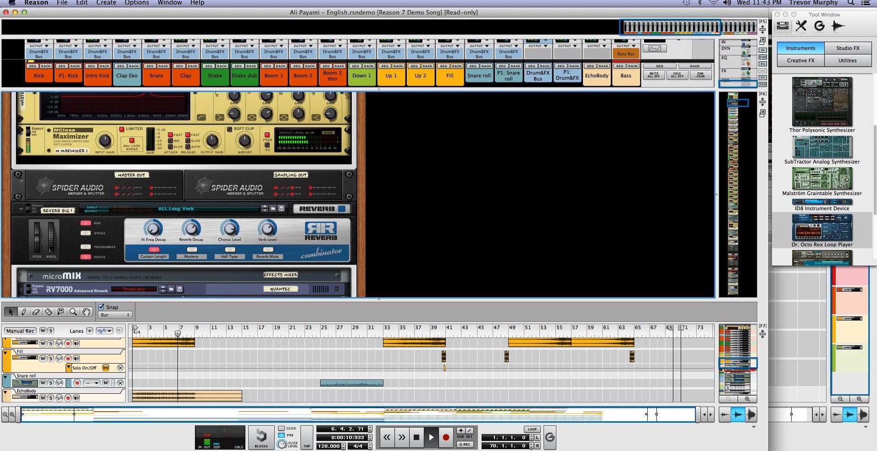Select the Mute tool
Viewport: 877px width, 451px height.
click(x=61, y=312)
